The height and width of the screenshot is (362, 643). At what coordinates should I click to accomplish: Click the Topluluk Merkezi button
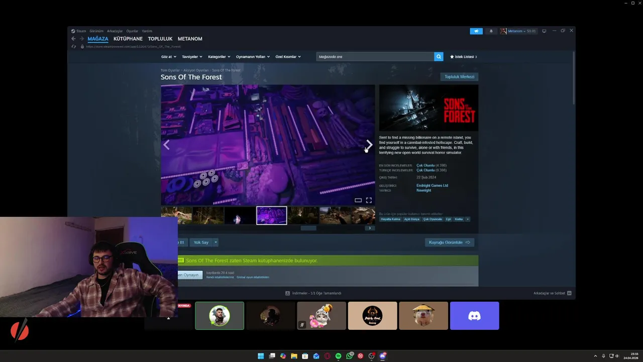pos(459,77)
